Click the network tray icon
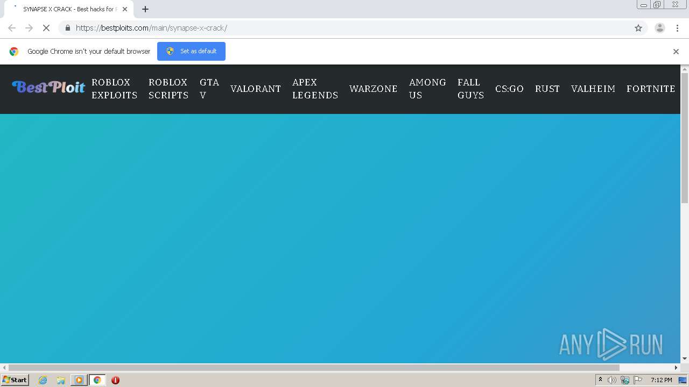This screenshot has width=689, height=387. pos(625,380)
